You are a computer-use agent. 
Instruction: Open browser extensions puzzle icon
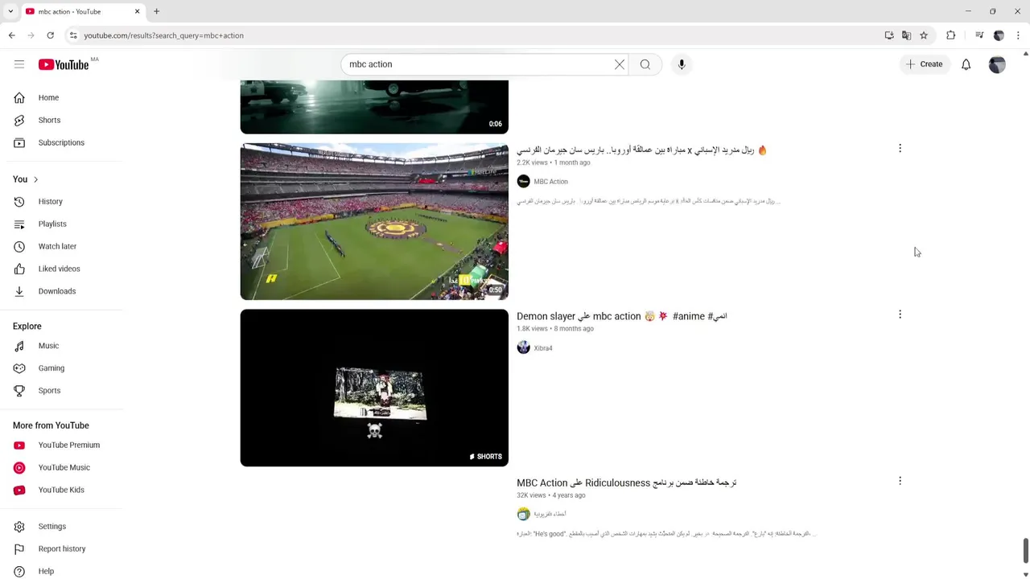pyautogui.click(x=951, y=35)
